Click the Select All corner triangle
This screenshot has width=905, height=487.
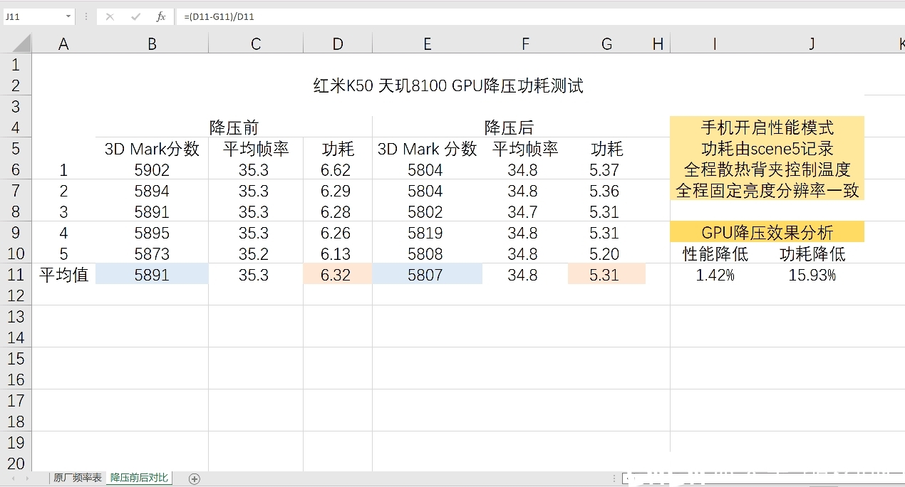point(21,44)
